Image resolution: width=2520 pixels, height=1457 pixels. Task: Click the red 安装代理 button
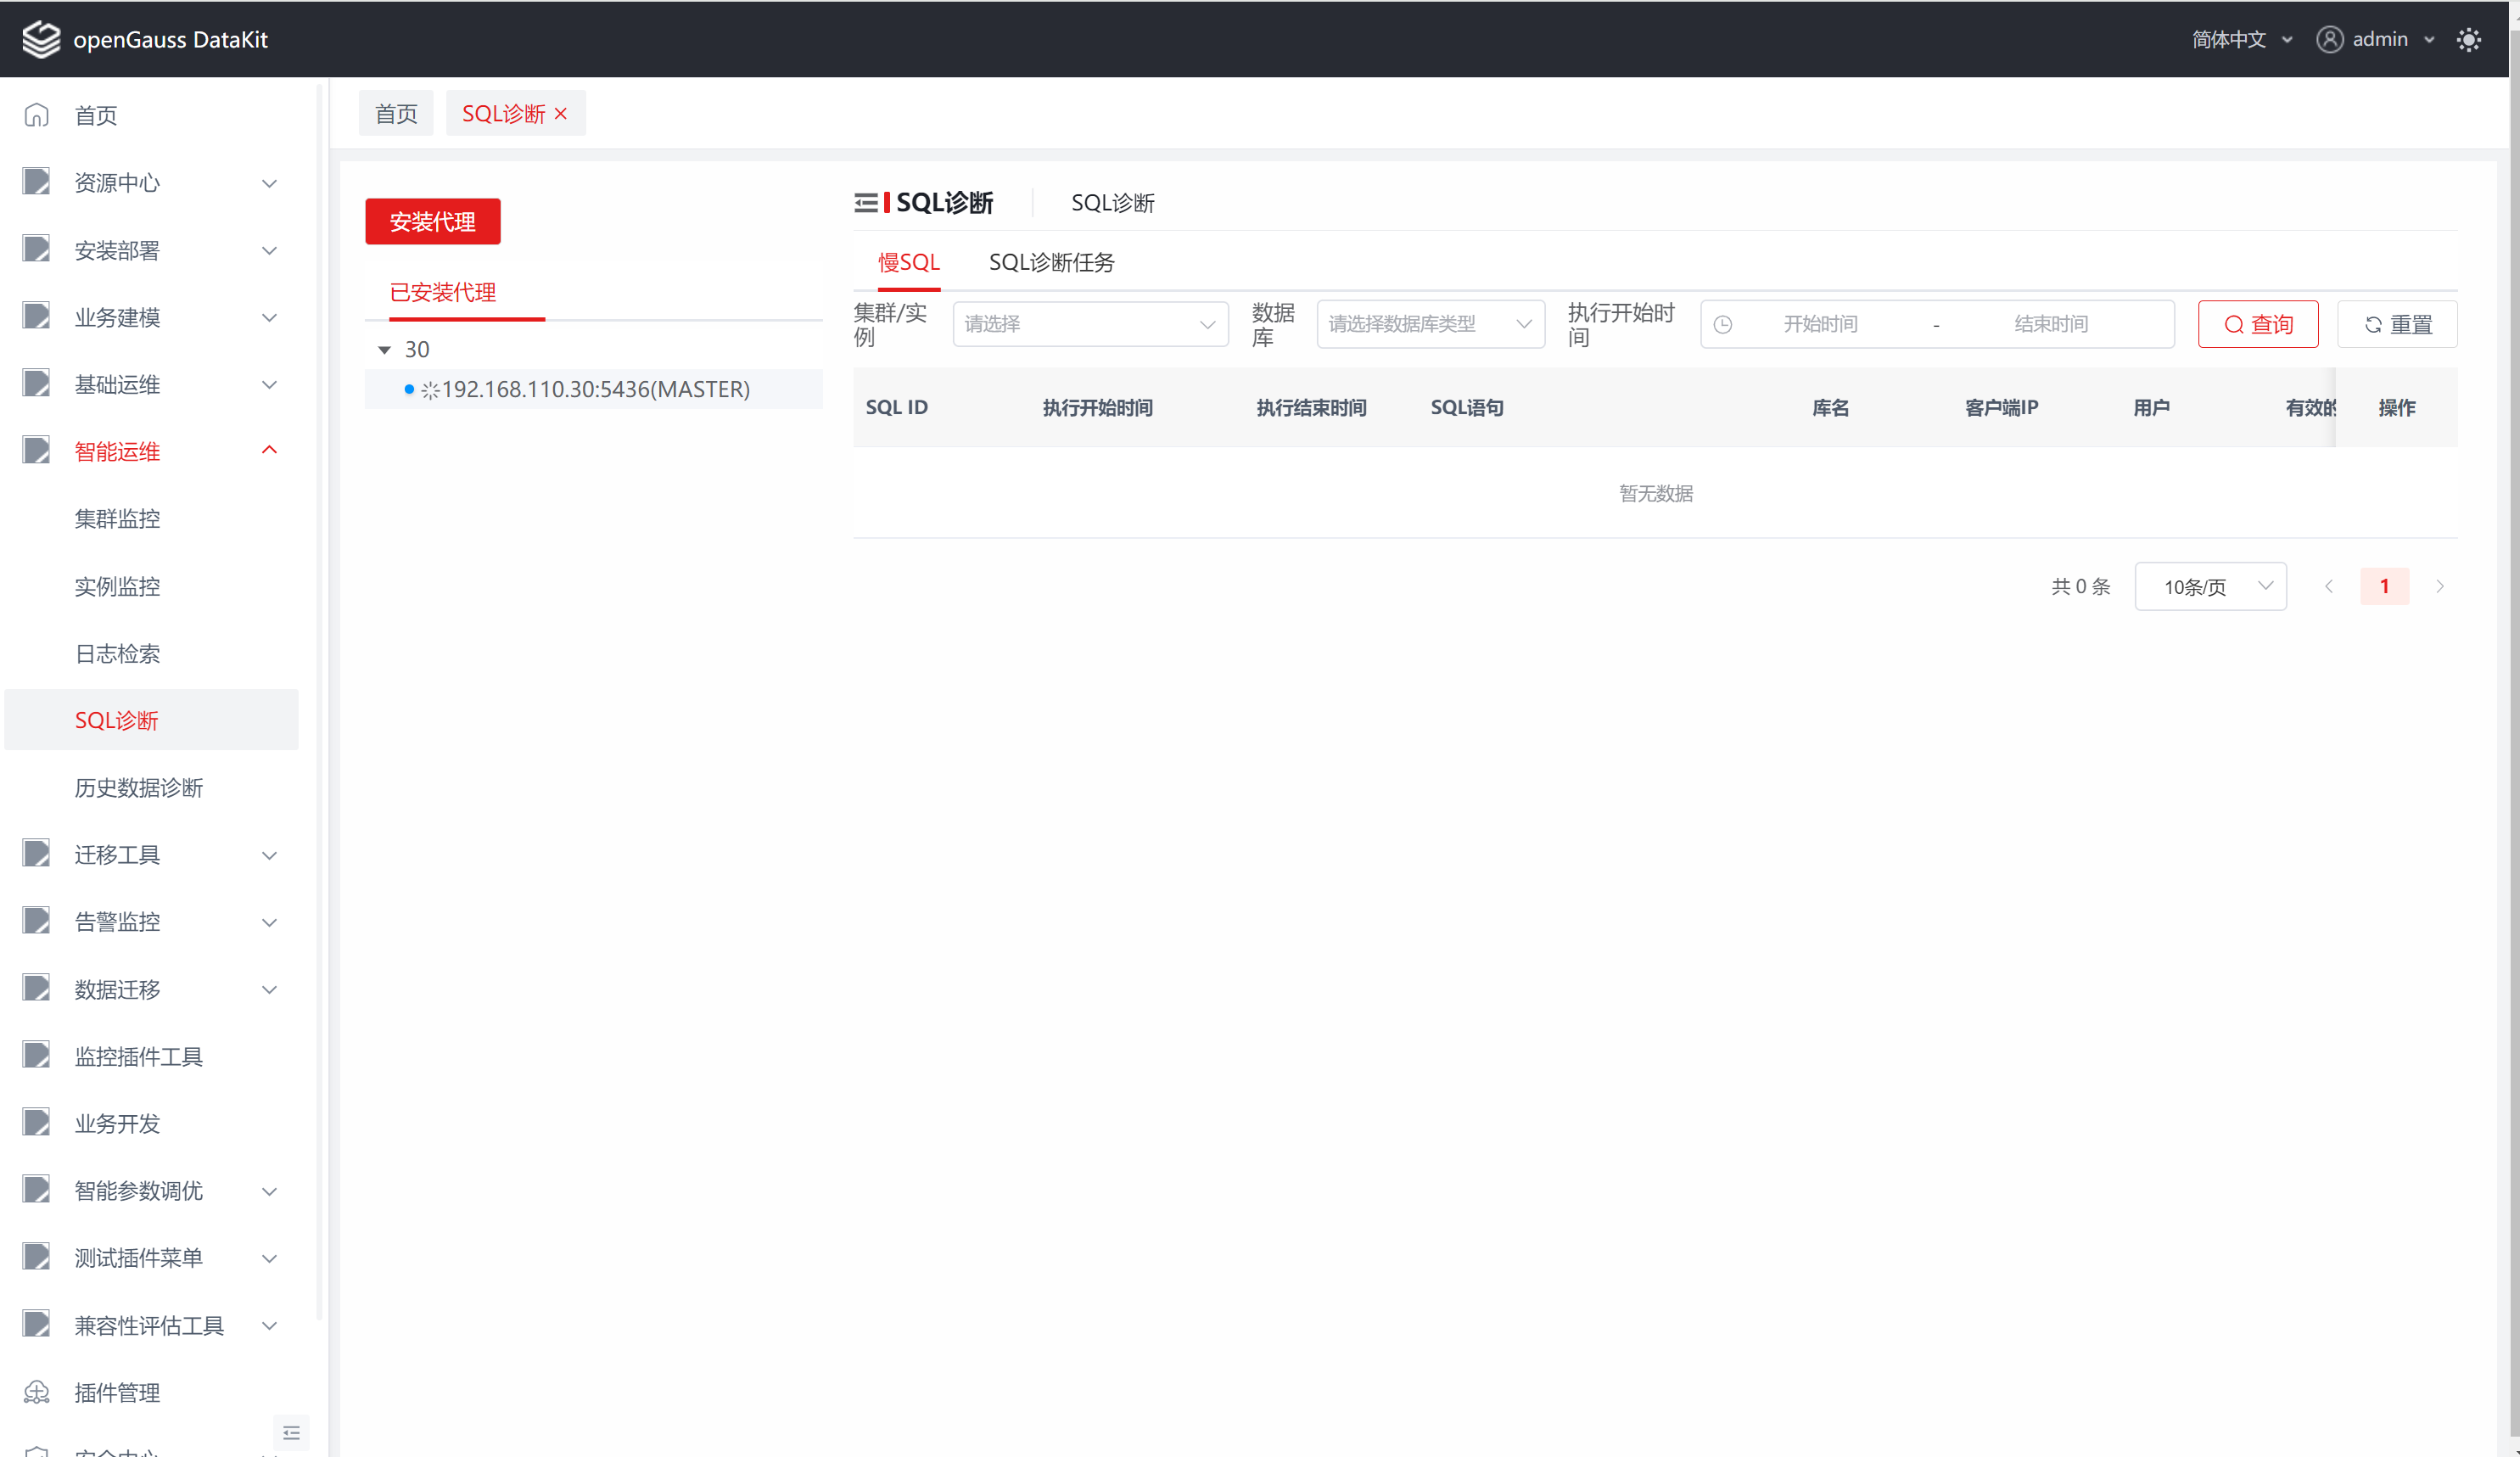pyautogui.click(x=432, y=221)
